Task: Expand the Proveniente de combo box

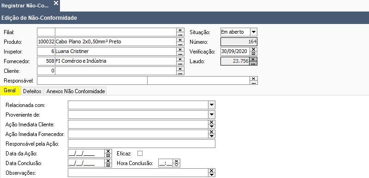Action: point(212,114)
